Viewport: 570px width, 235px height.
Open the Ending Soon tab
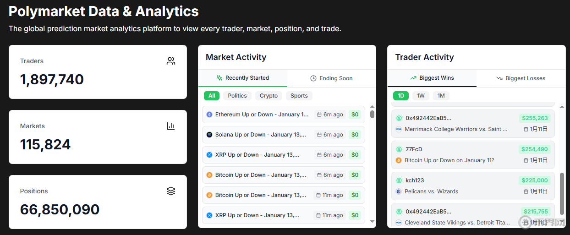click(331, 78)
